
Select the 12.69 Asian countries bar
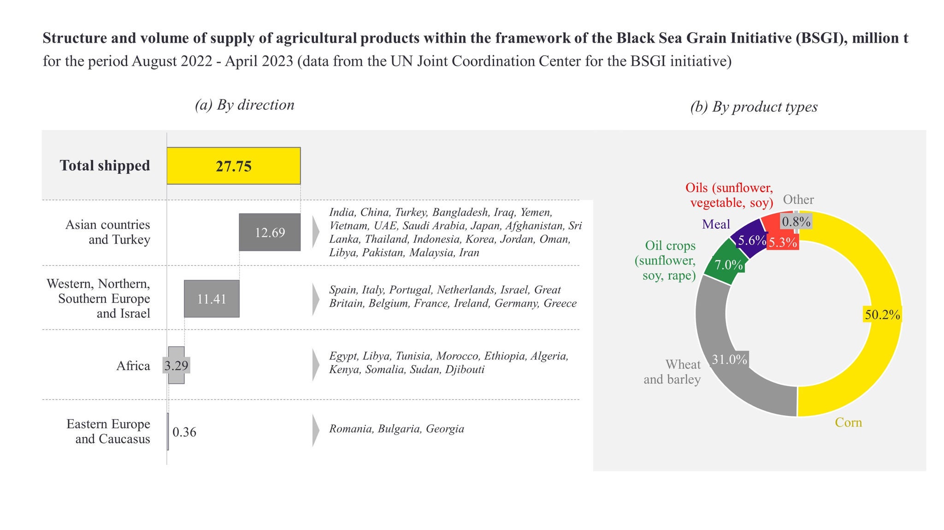(x=270, y=233)
